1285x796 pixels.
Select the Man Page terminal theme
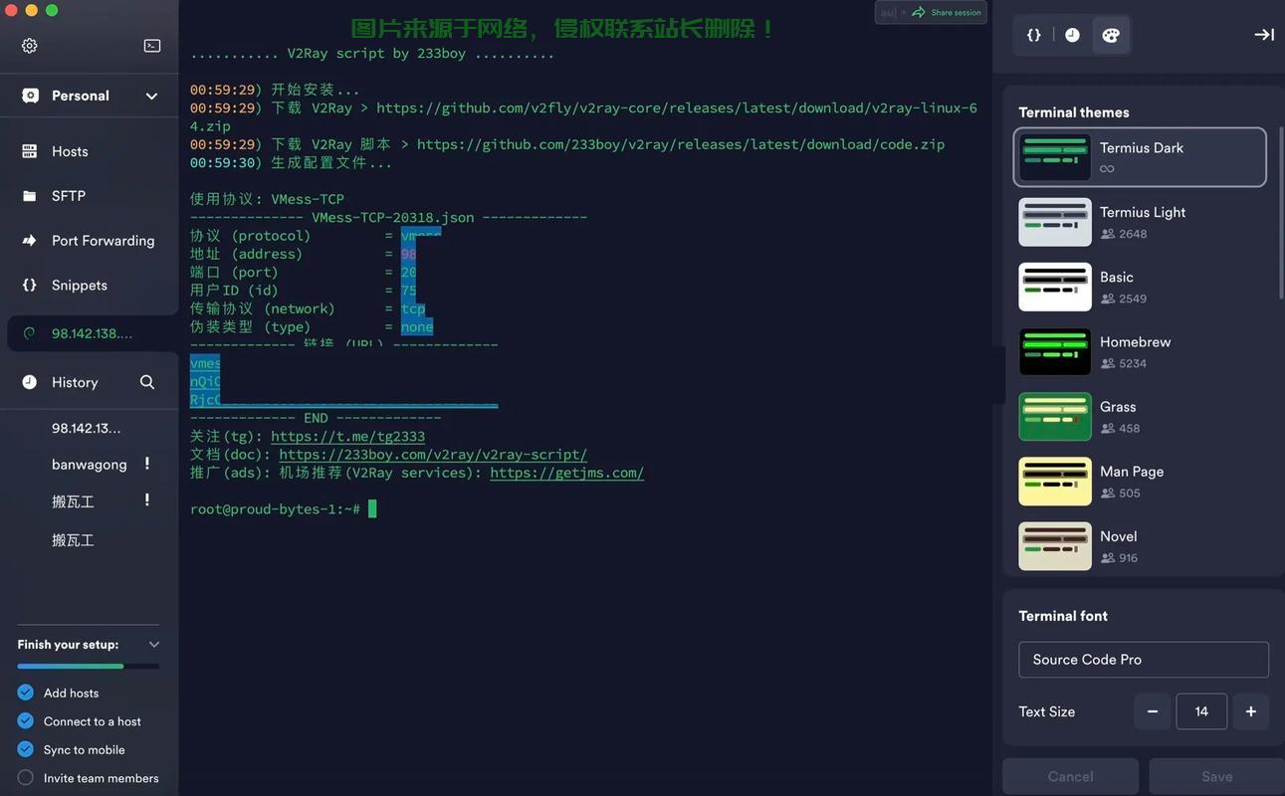[x=1140, y=481]
